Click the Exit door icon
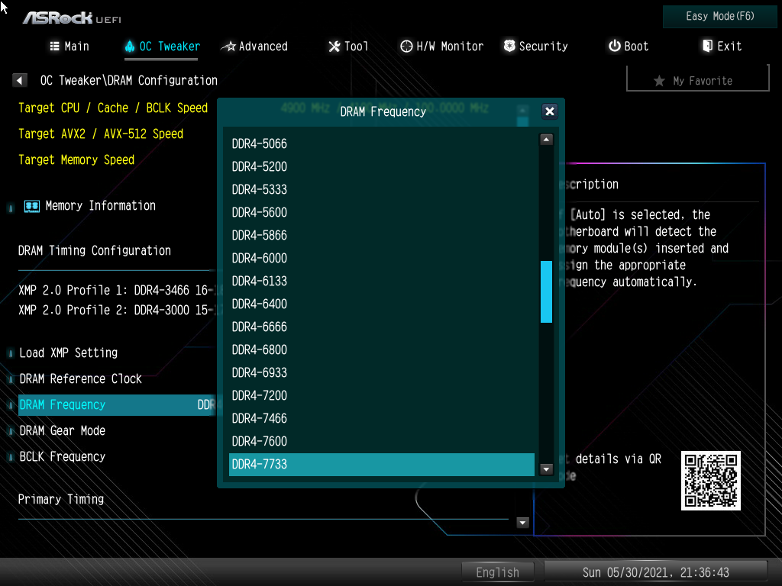 [707, 46]
